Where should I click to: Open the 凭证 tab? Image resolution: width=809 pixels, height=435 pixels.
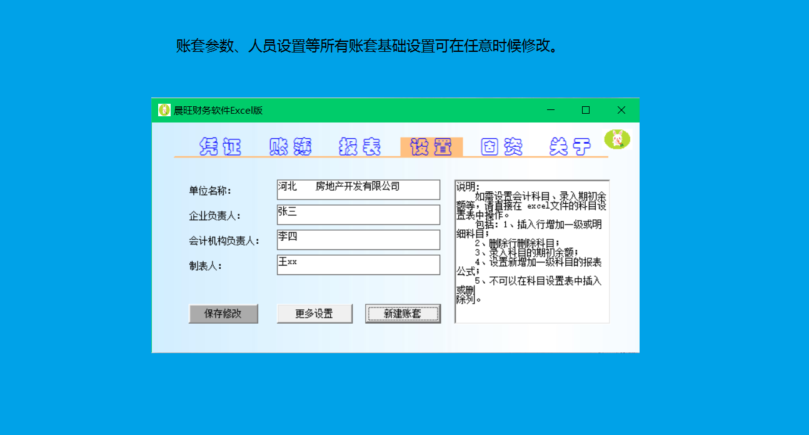click(220, 147)
